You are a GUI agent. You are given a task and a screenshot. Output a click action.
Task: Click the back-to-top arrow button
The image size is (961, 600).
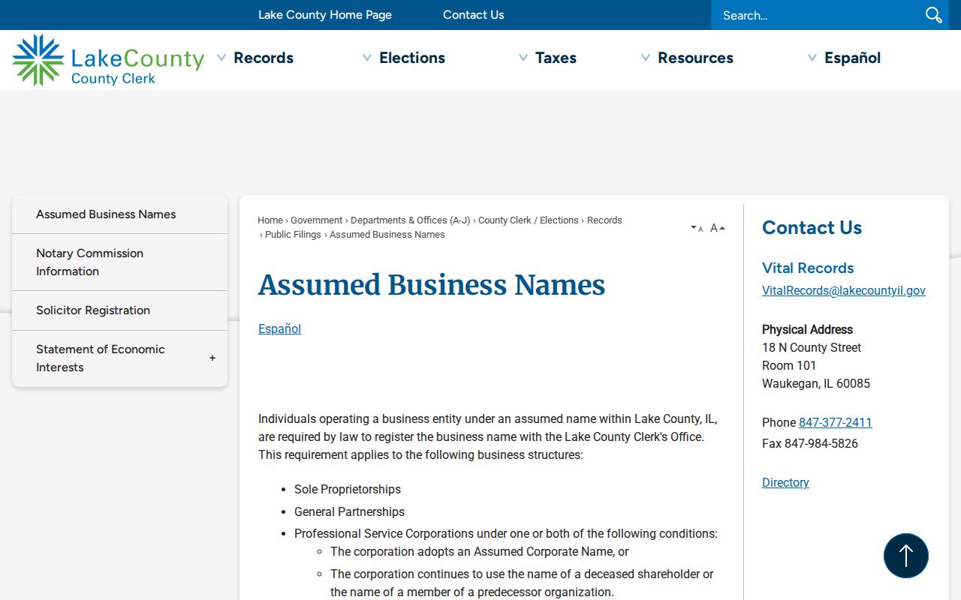pyautogui.click(x=906, y=556)
